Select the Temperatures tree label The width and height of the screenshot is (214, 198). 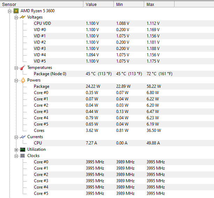(x=39, y=68)
